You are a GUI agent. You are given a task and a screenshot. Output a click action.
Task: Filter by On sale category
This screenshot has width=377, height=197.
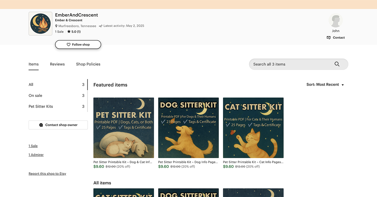coord(36,95)
